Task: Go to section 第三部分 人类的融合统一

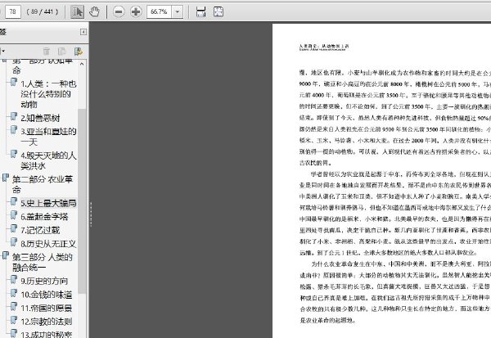Action: pos(43,262)
